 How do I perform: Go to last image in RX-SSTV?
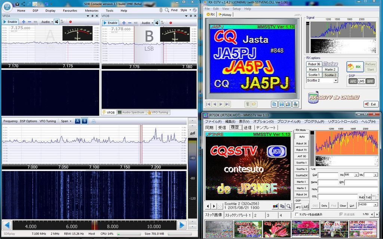[x=227, y=104]
